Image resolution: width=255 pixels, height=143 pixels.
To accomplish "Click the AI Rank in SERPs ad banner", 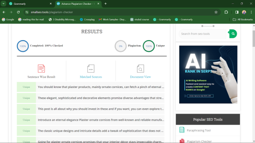I will tap(208, 74).
